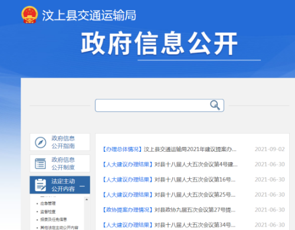Select the 法定主动公开内容 menu
The image size is (295, 230).
60,185
